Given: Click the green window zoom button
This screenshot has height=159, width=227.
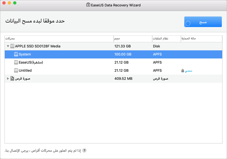Looking at the screenshot, I should tap(15, 3).
